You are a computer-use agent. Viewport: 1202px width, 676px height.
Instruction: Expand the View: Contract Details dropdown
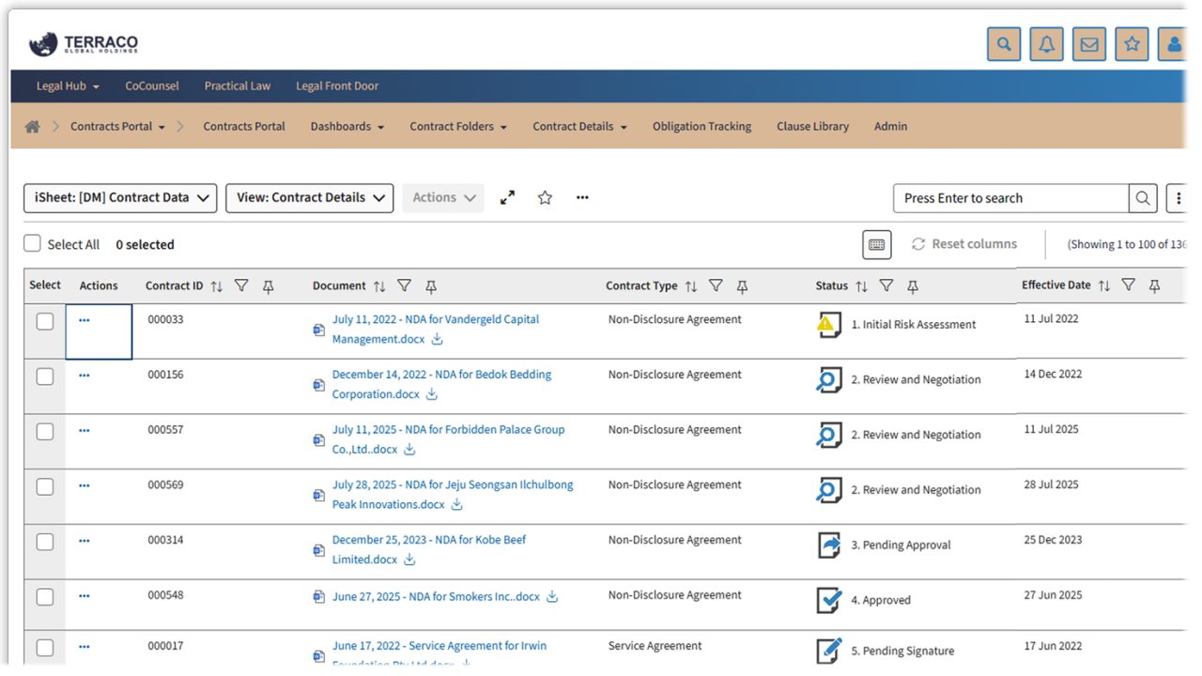coord(309,198)
